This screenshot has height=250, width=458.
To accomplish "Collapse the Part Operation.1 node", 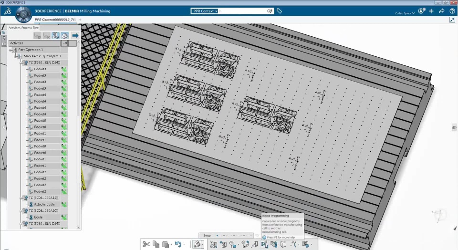I will 11,50.
